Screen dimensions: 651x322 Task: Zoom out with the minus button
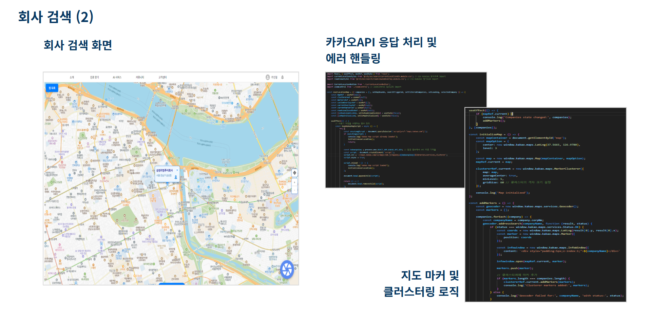[294, 190]
